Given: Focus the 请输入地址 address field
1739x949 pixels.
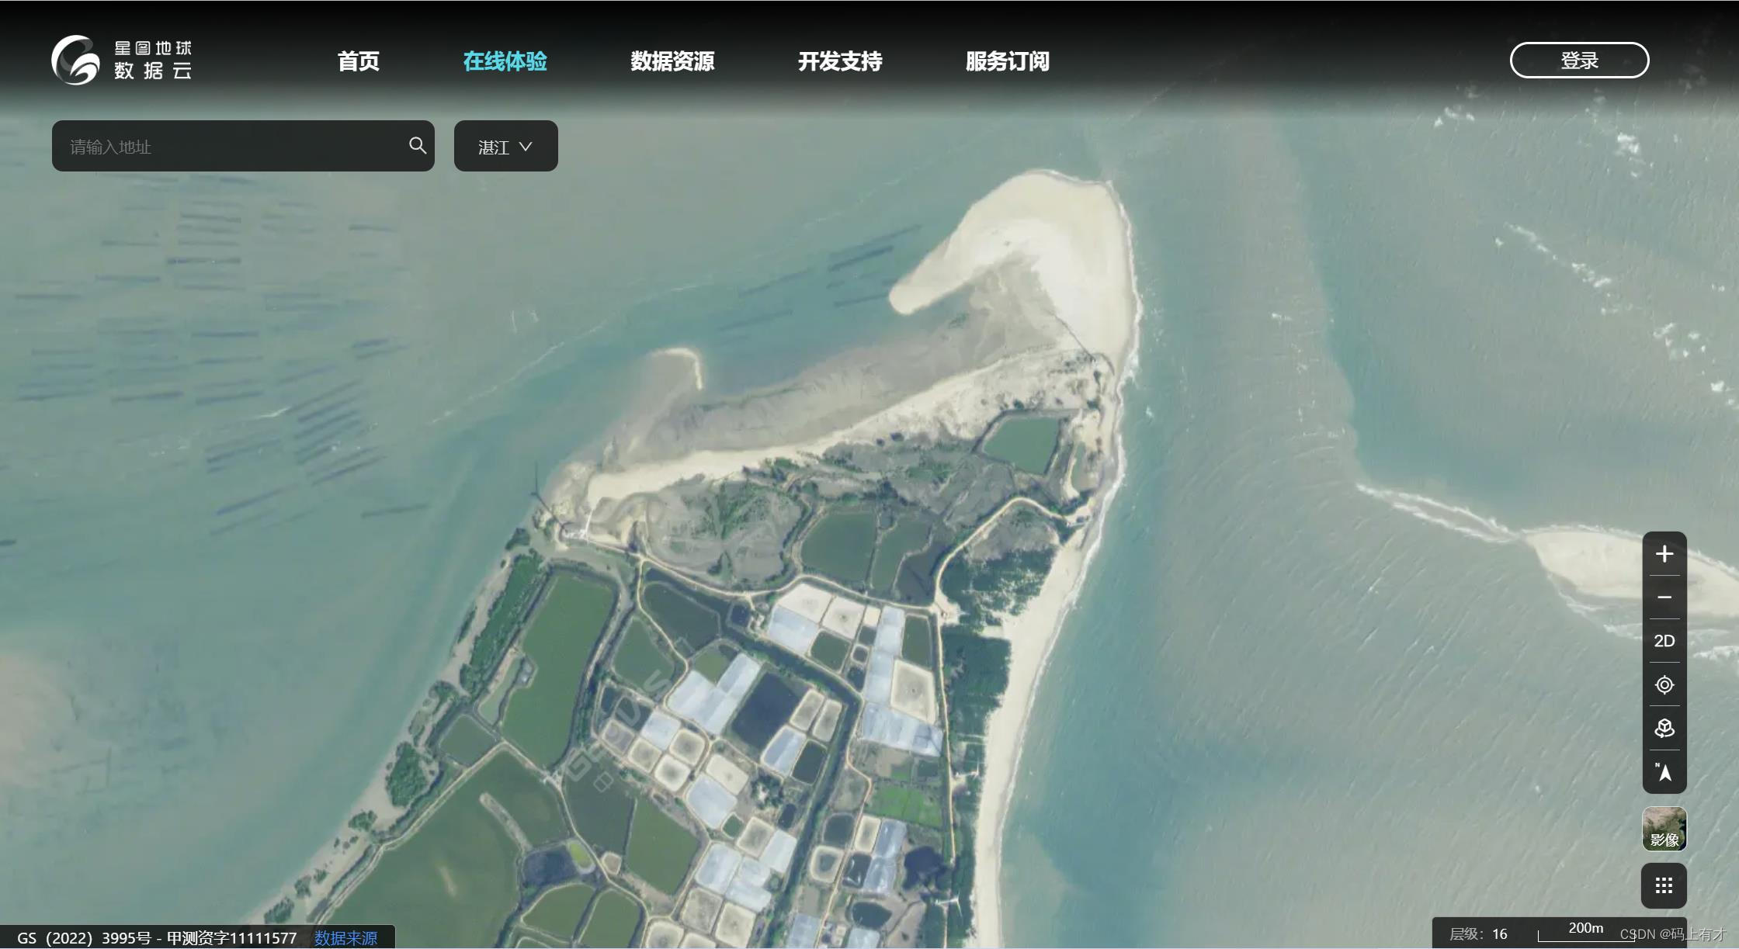Looking at the screenshot, I should (233, 147).
